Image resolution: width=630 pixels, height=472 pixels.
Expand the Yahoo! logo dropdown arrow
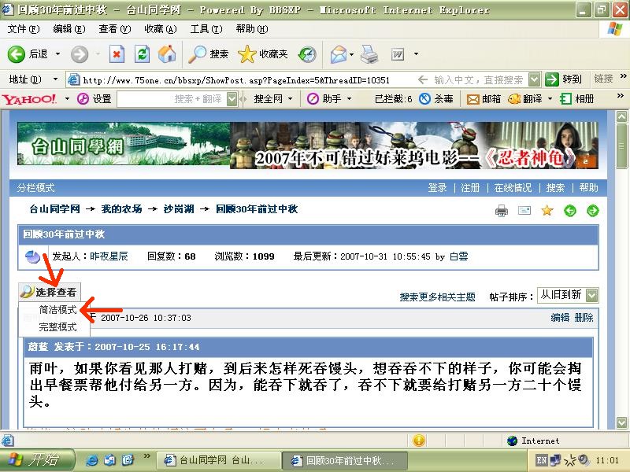pyautogui.click(x=67, y=99)
